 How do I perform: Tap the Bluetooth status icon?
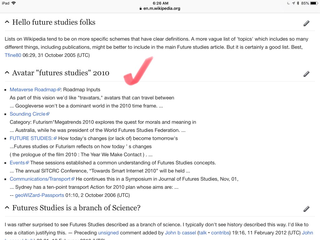click(298, 3)
